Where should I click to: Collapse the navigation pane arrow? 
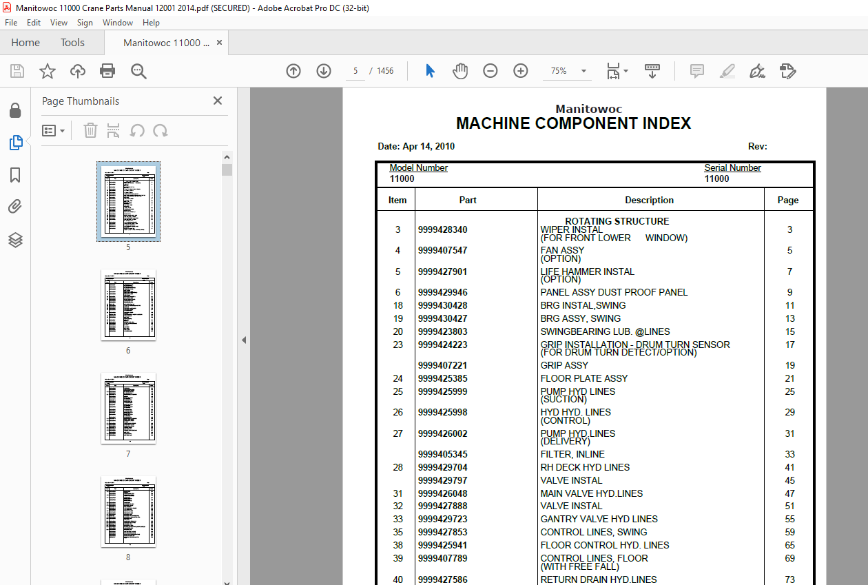(243, 340)
